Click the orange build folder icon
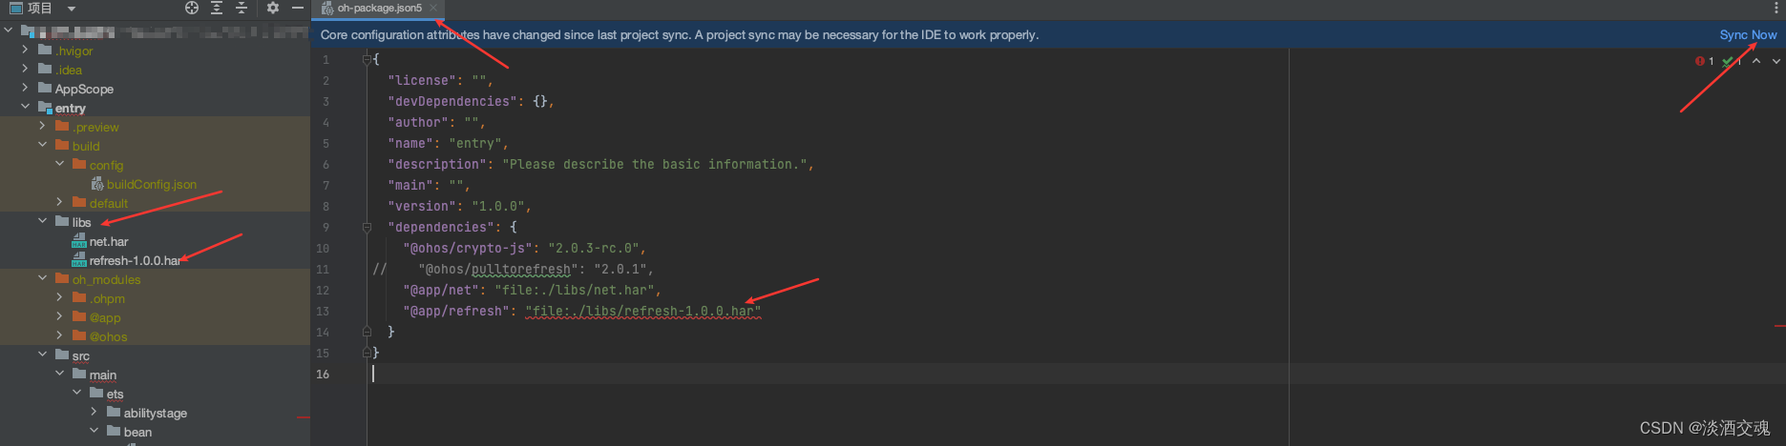Image resolution: width=1786 pixels, height=446 pixels. tap(62, 145)
